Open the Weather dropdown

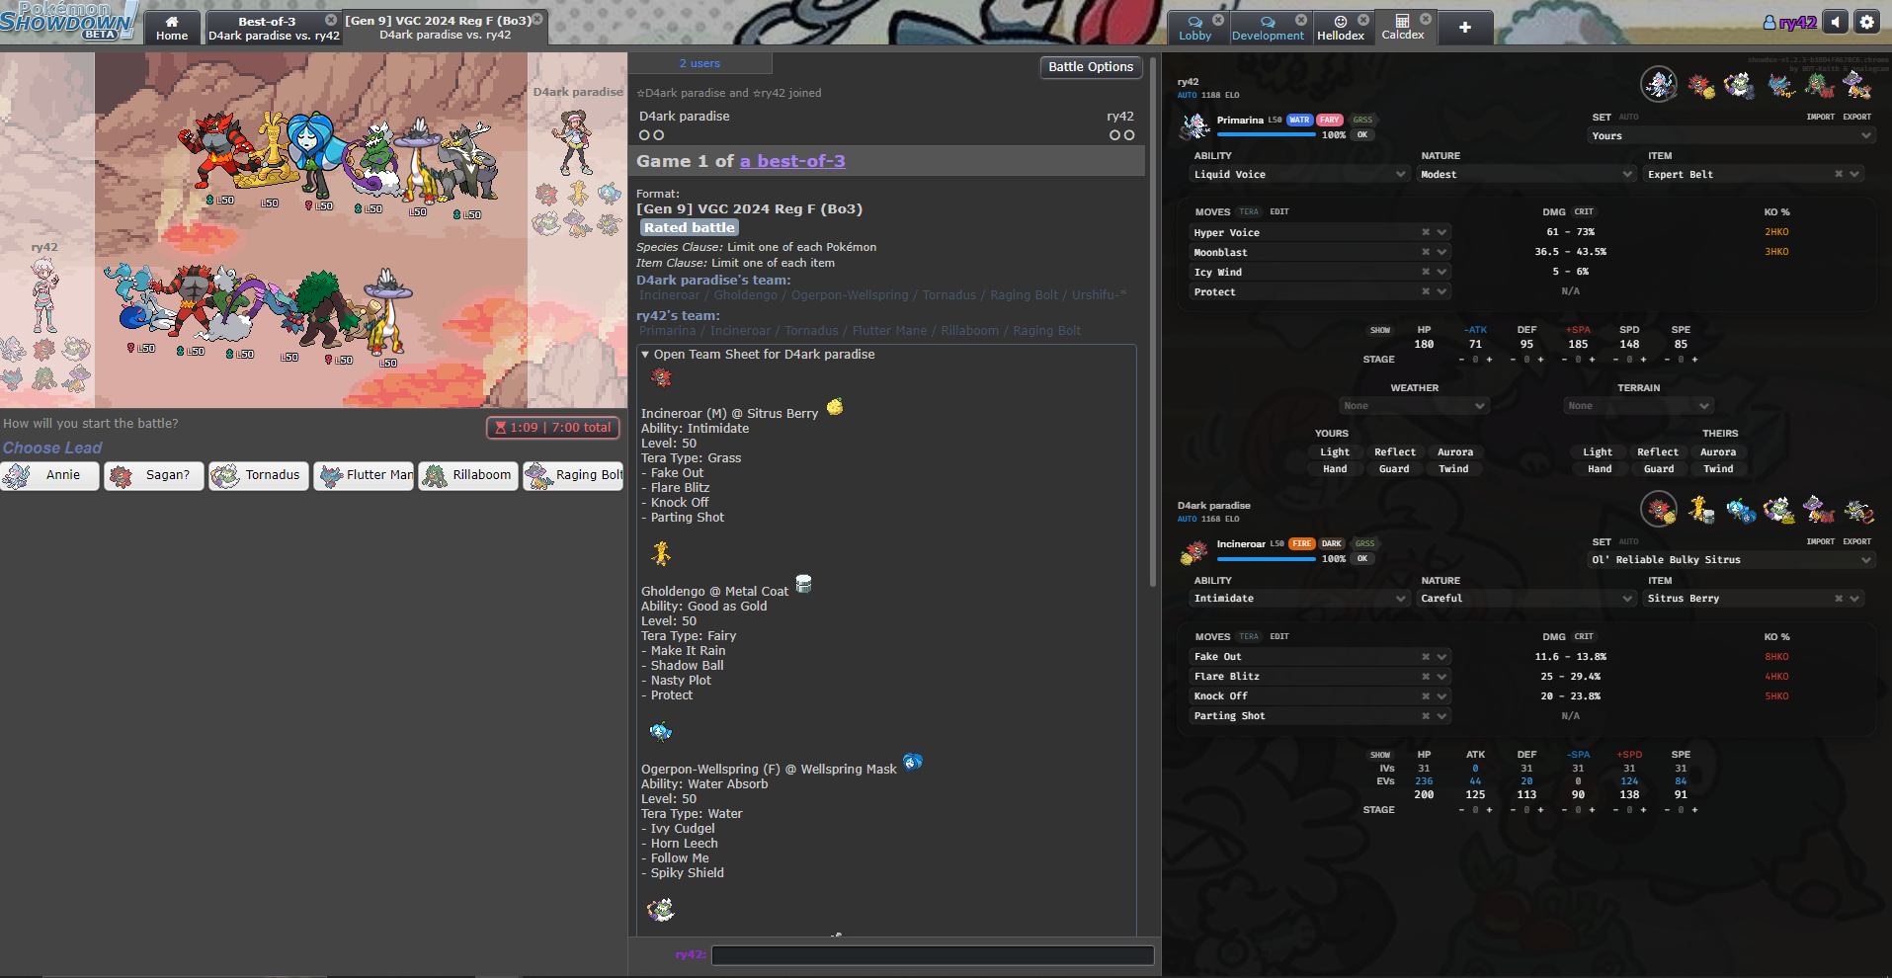1414,406
